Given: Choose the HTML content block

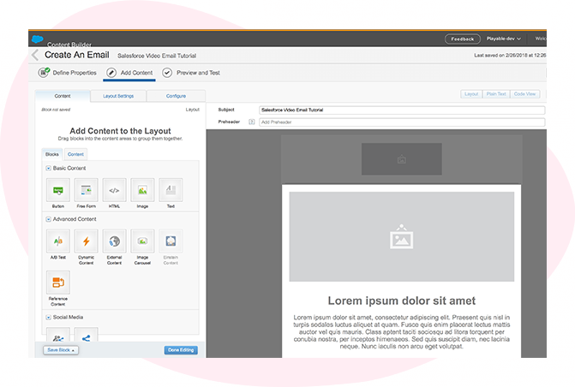Looking at the screenshot, I should 114,190.
